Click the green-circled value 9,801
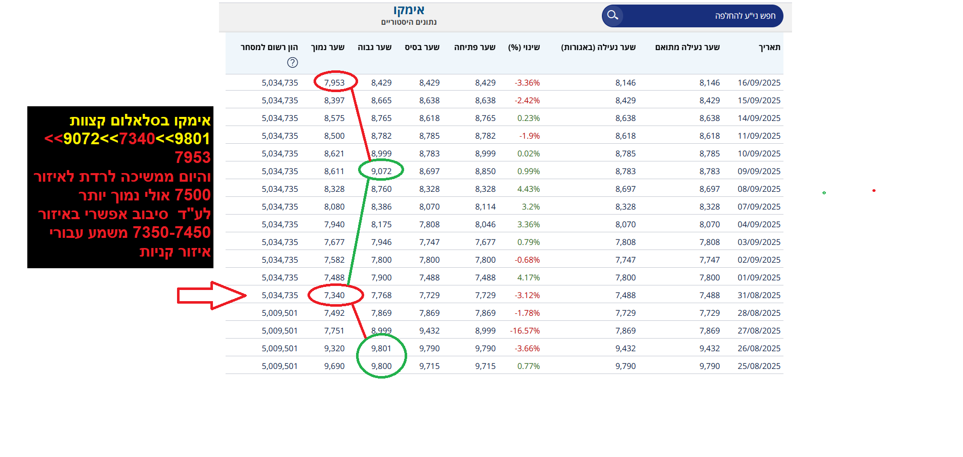 (x=381, y=348)
